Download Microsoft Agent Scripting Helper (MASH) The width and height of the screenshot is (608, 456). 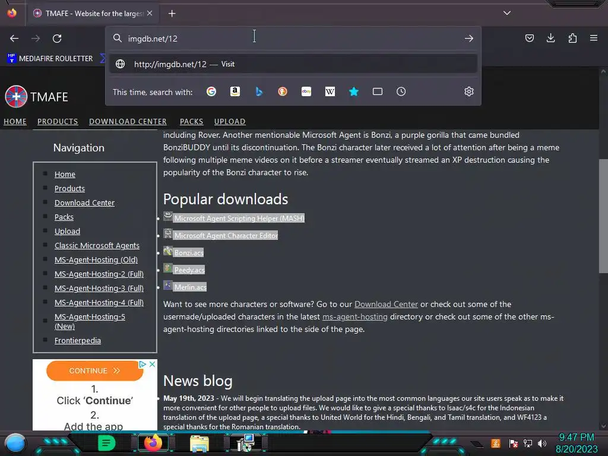click(239, 218)
